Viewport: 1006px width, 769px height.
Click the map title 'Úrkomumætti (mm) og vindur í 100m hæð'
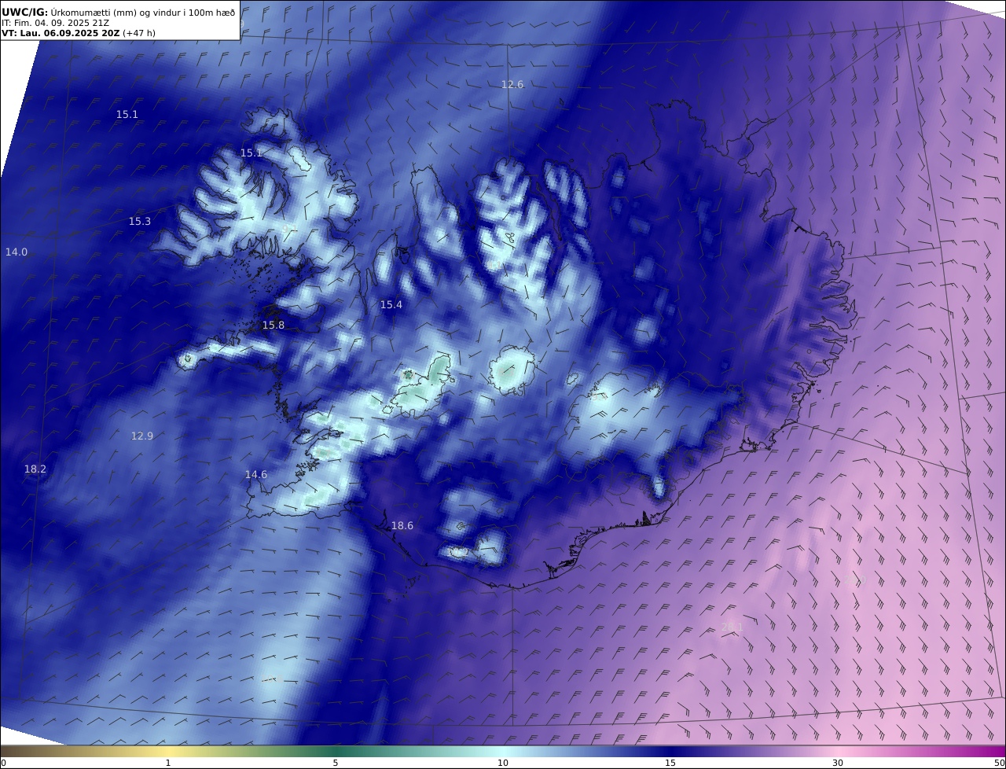(x=142, y=13)
